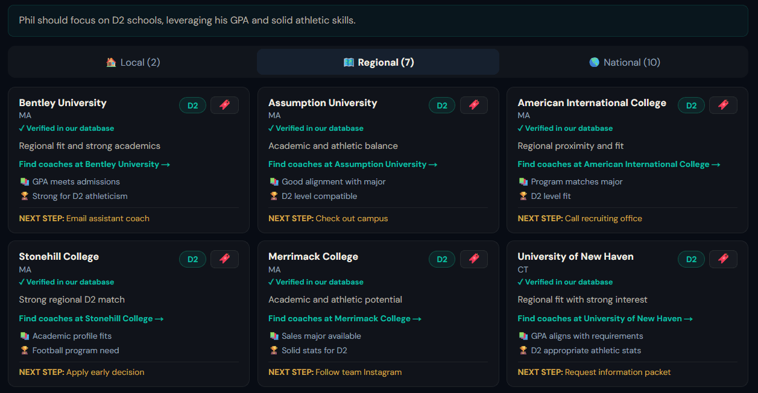Screen dimensions: 758x393
Task: Click the Academic and athletic potential text
Action: (335, 300)
